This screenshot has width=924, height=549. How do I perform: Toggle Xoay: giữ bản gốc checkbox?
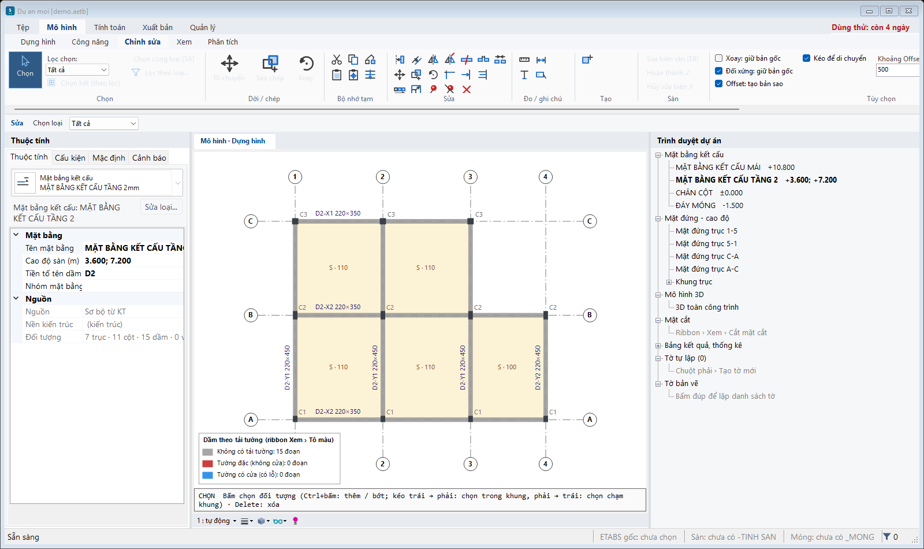click(719, 58)
